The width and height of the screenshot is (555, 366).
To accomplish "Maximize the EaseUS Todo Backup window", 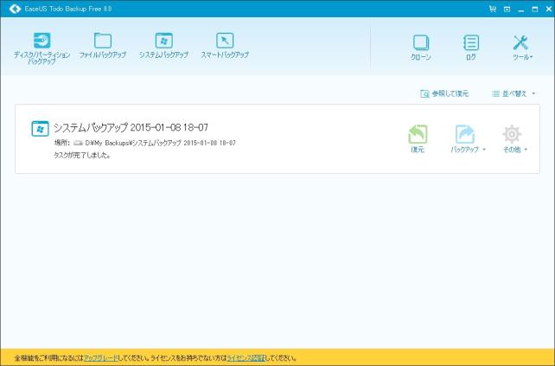I will coord(535,10).
